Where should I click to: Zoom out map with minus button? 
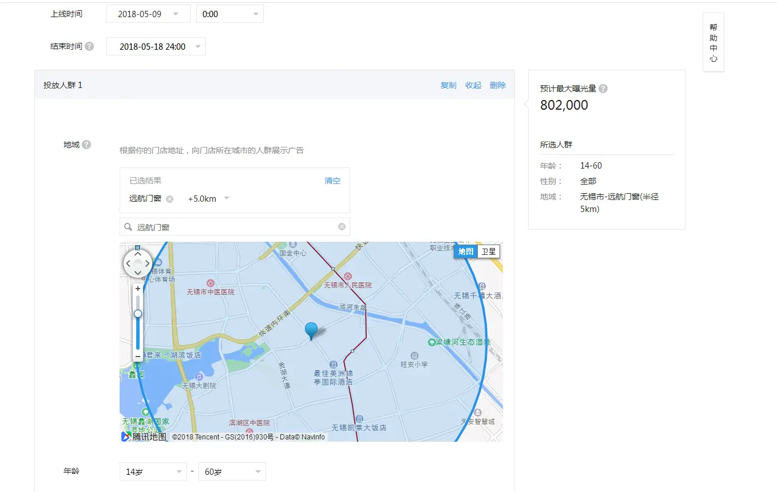[138, 357]
